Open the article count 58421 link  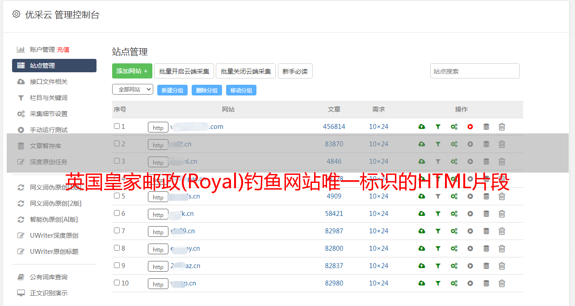[334, 214]
